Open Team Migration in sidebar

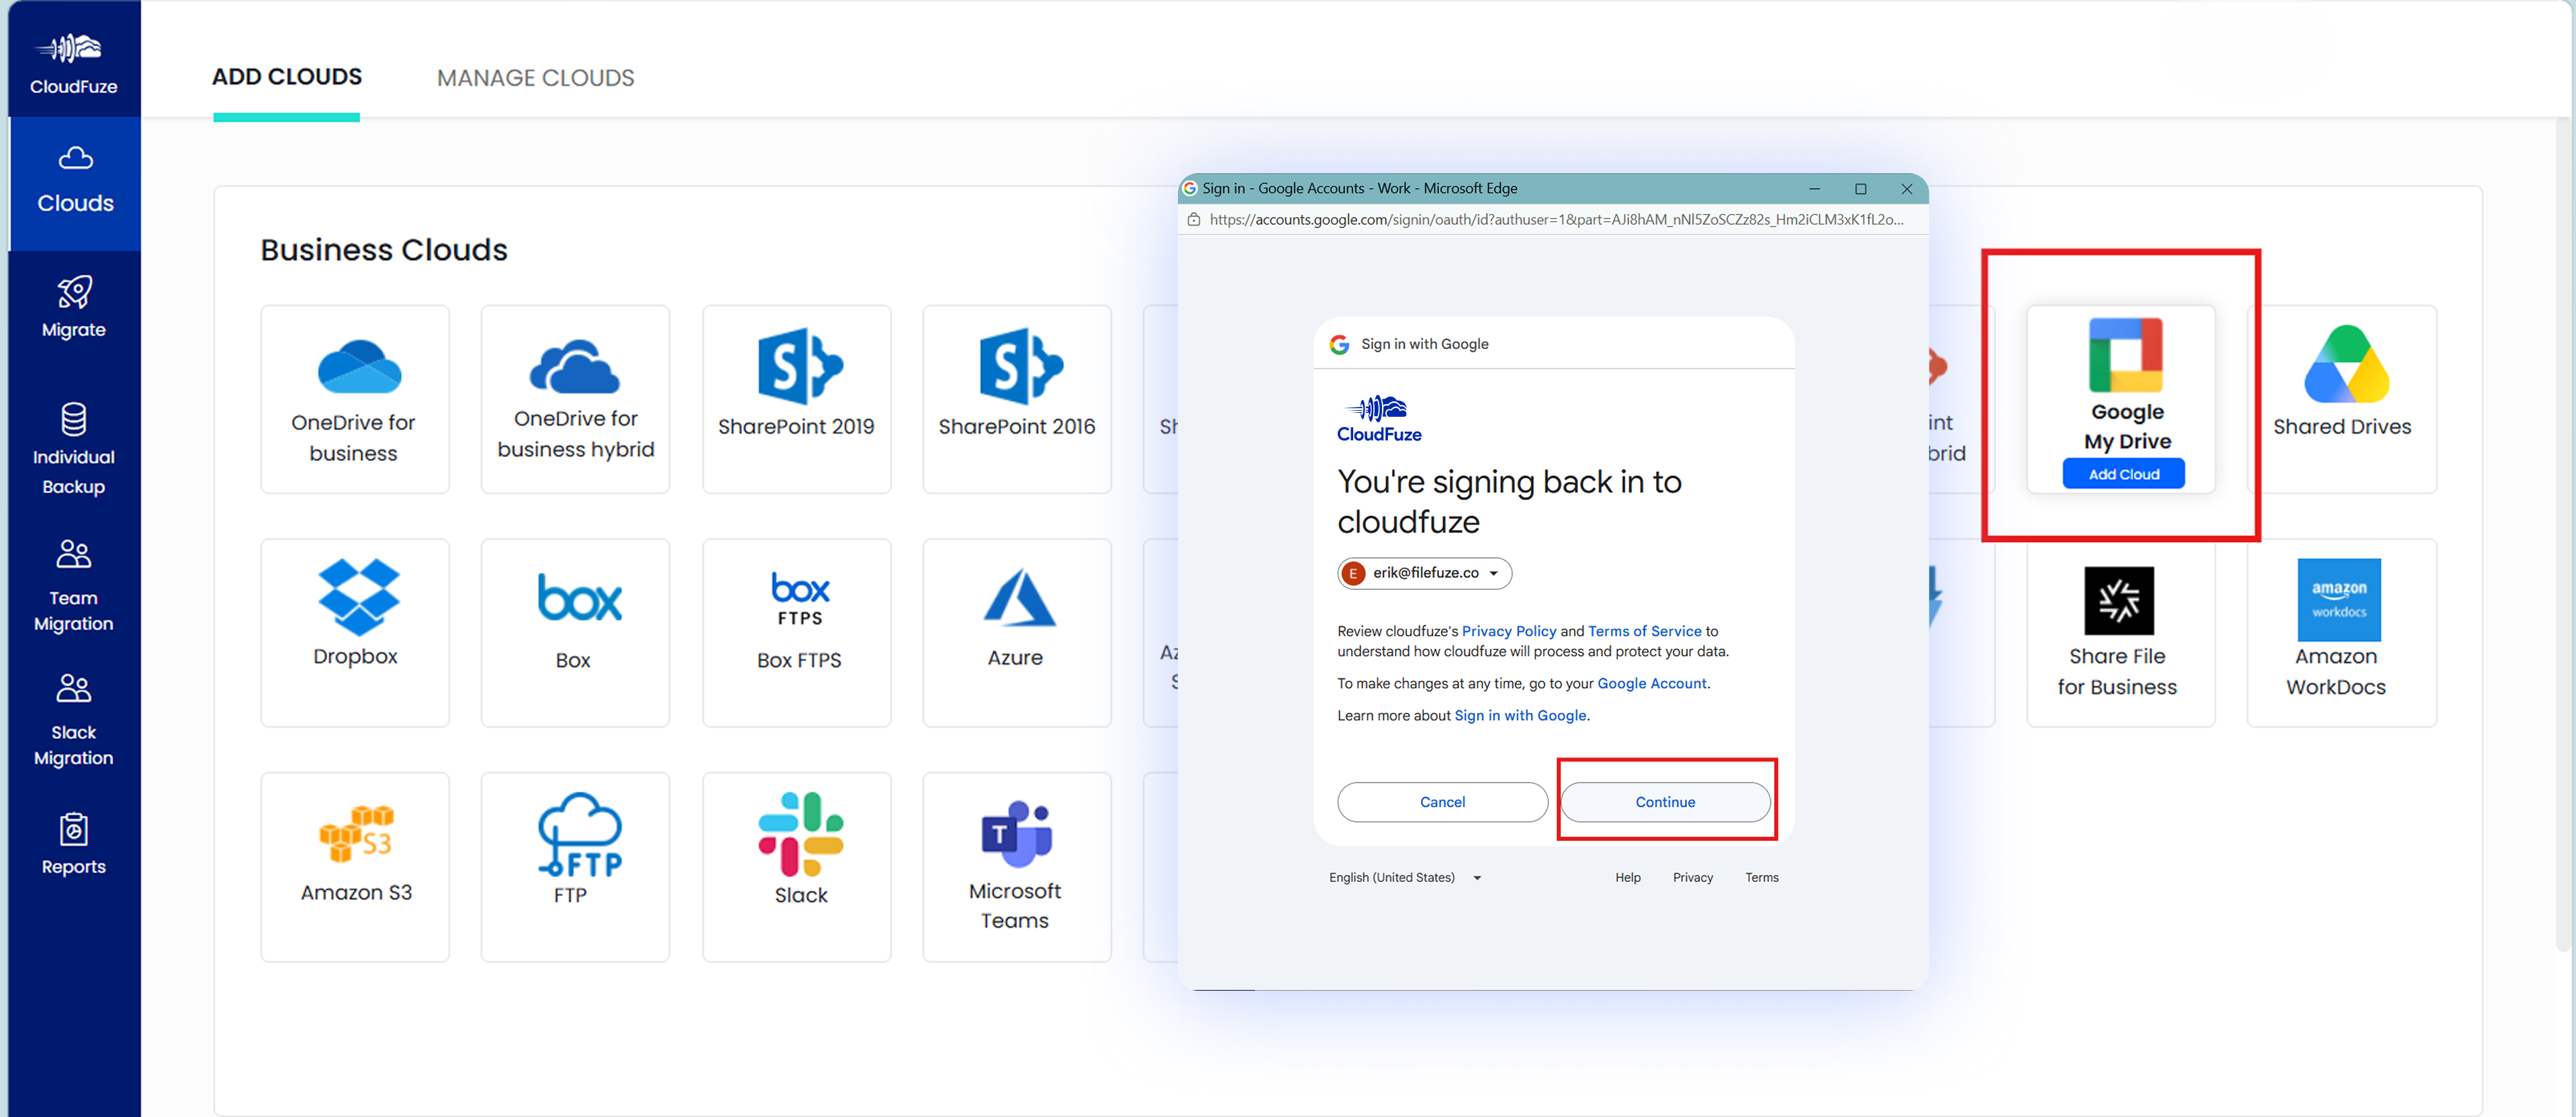coord(74,586)
